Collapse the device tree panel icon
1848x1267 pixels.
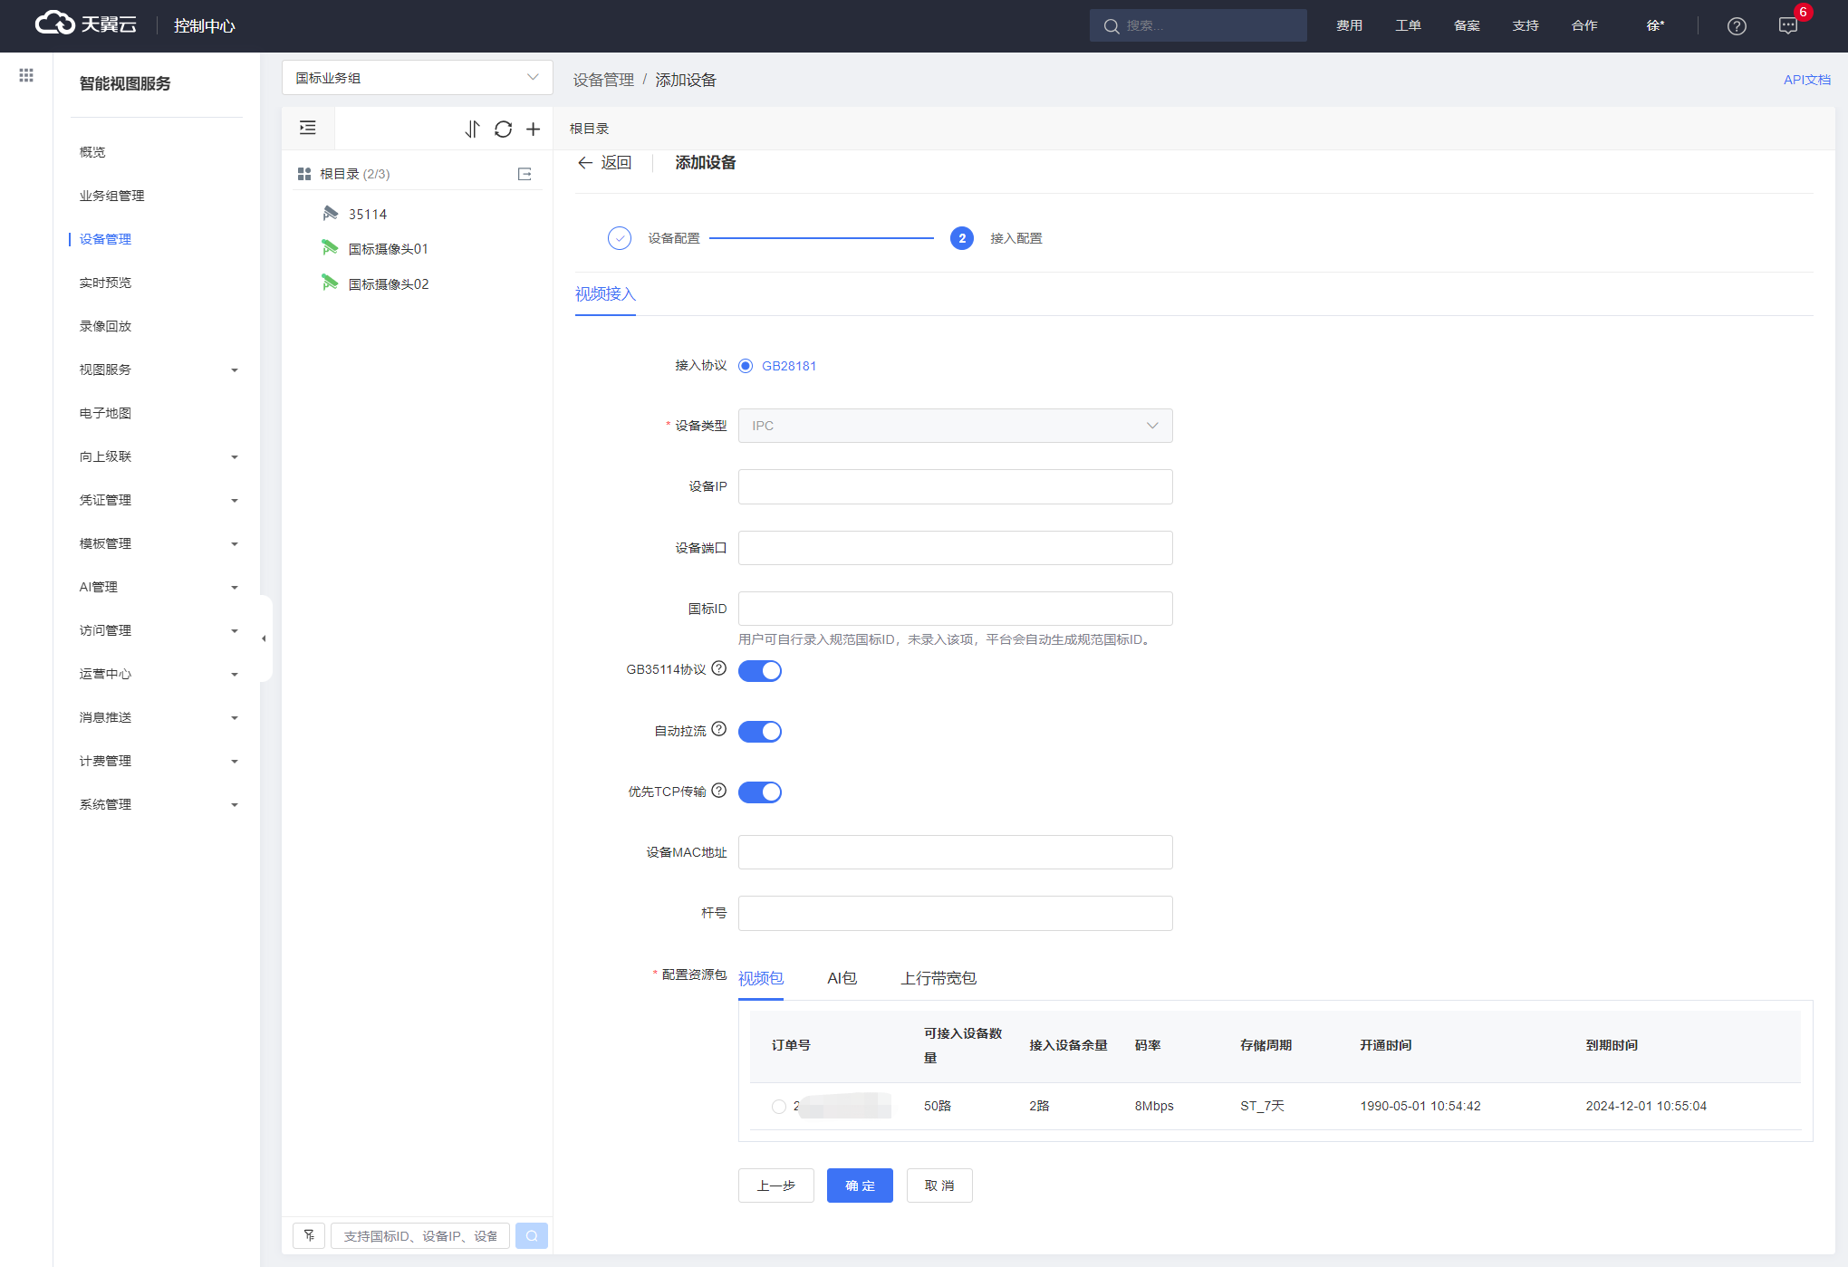coord(308,128)
